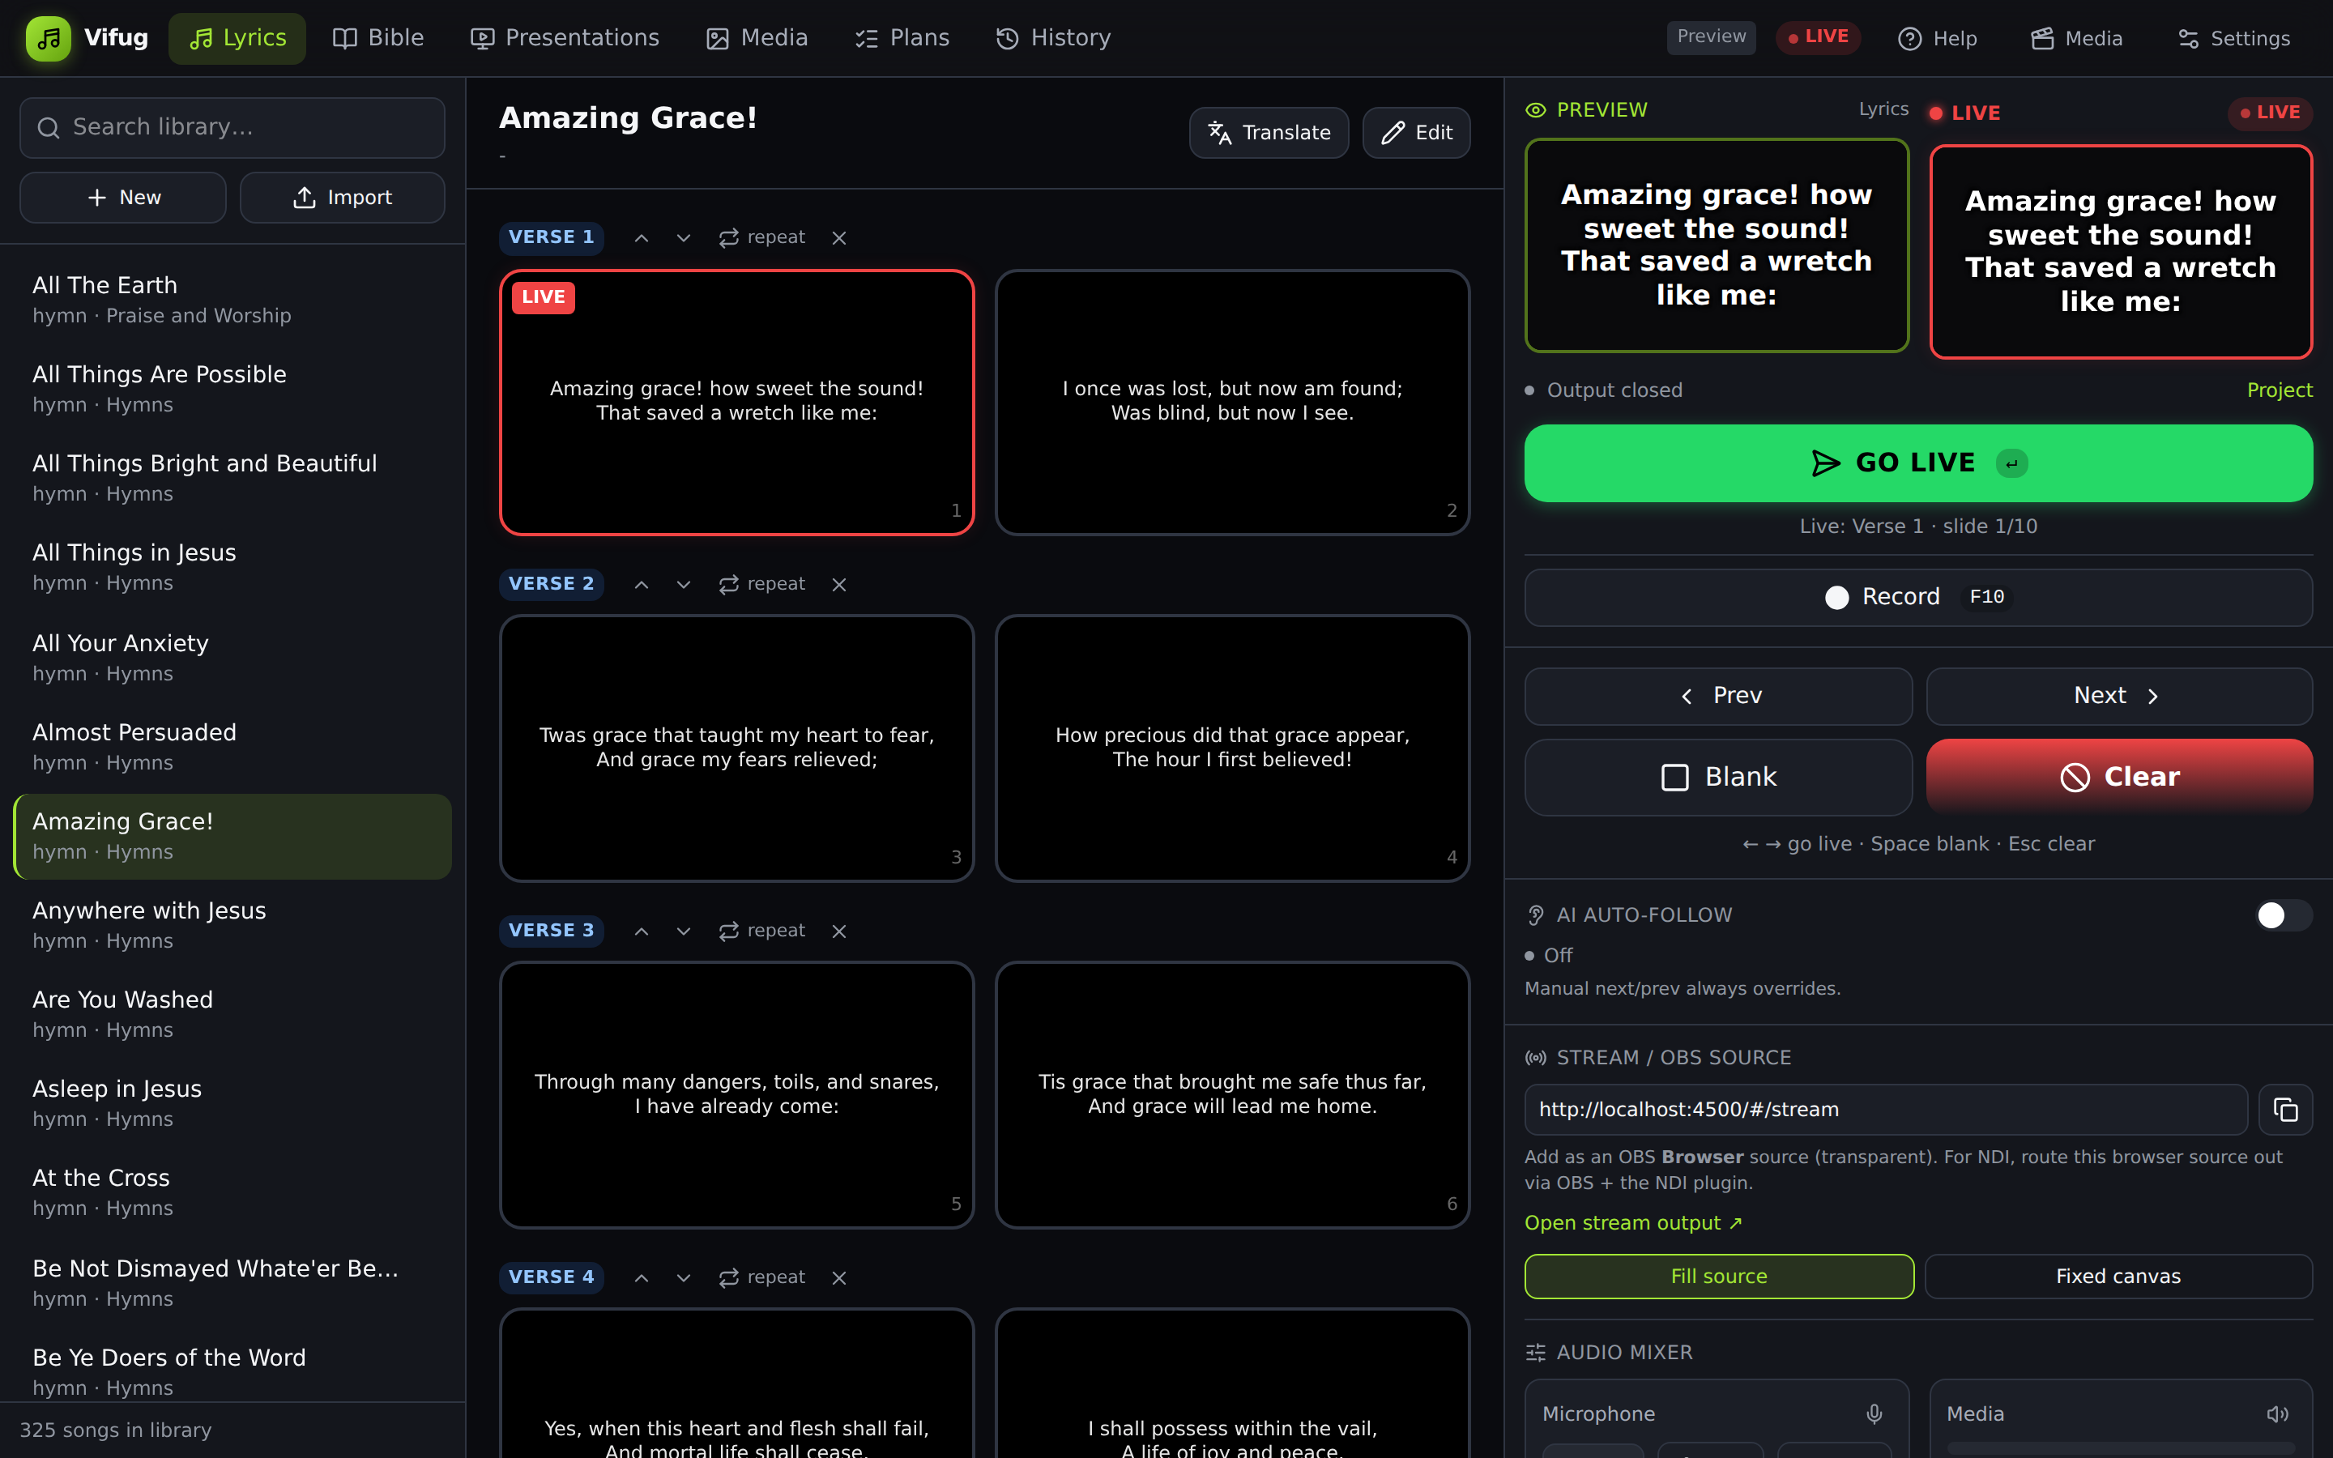Open Media panel in top right bar
Screen dimensions: 2333x1458
point(2076,39)
